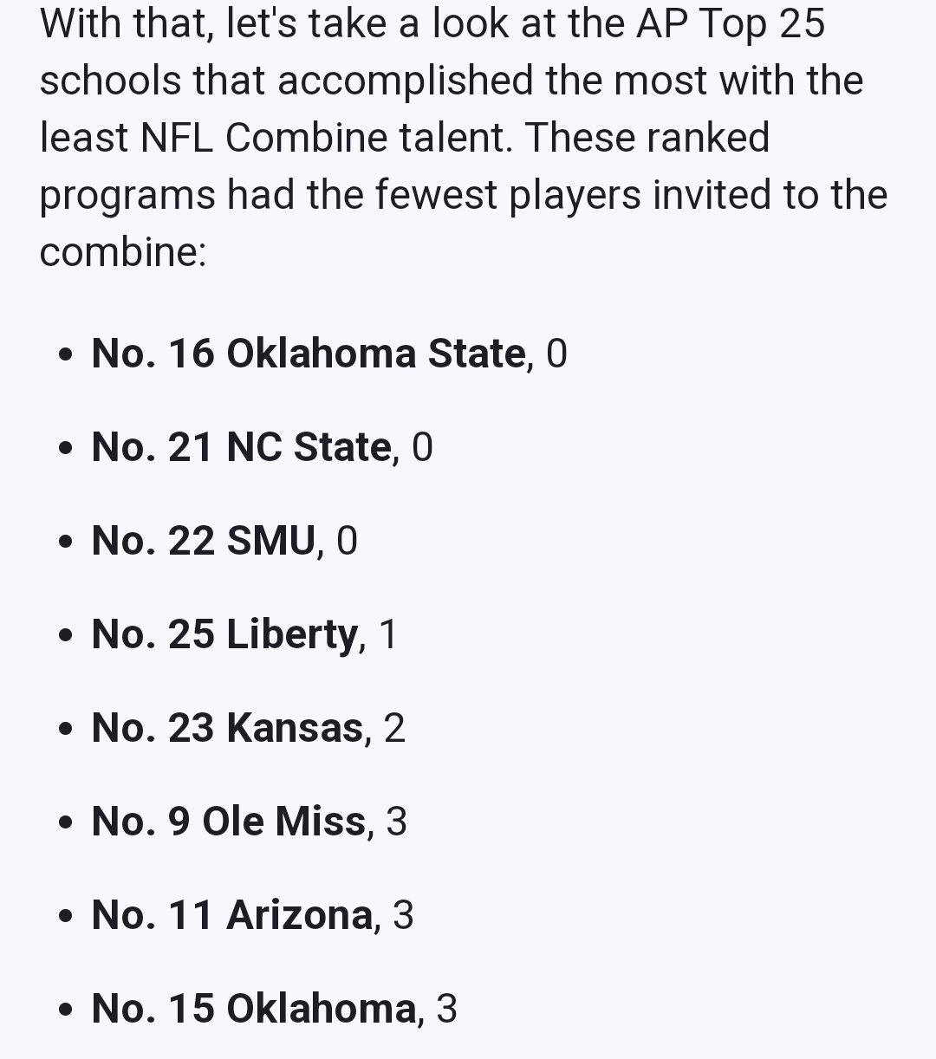The height and width of the screenshot is (1059, 936).
Task: Tap the bullet point beside Liberty
Action: pyautogui.click(x=65, y=636)
